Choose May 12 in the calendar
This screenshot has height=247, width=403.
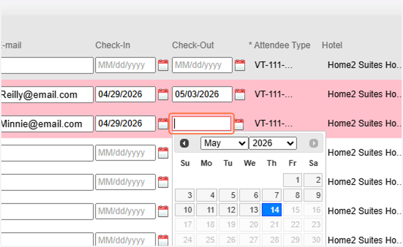pos(228,210)
